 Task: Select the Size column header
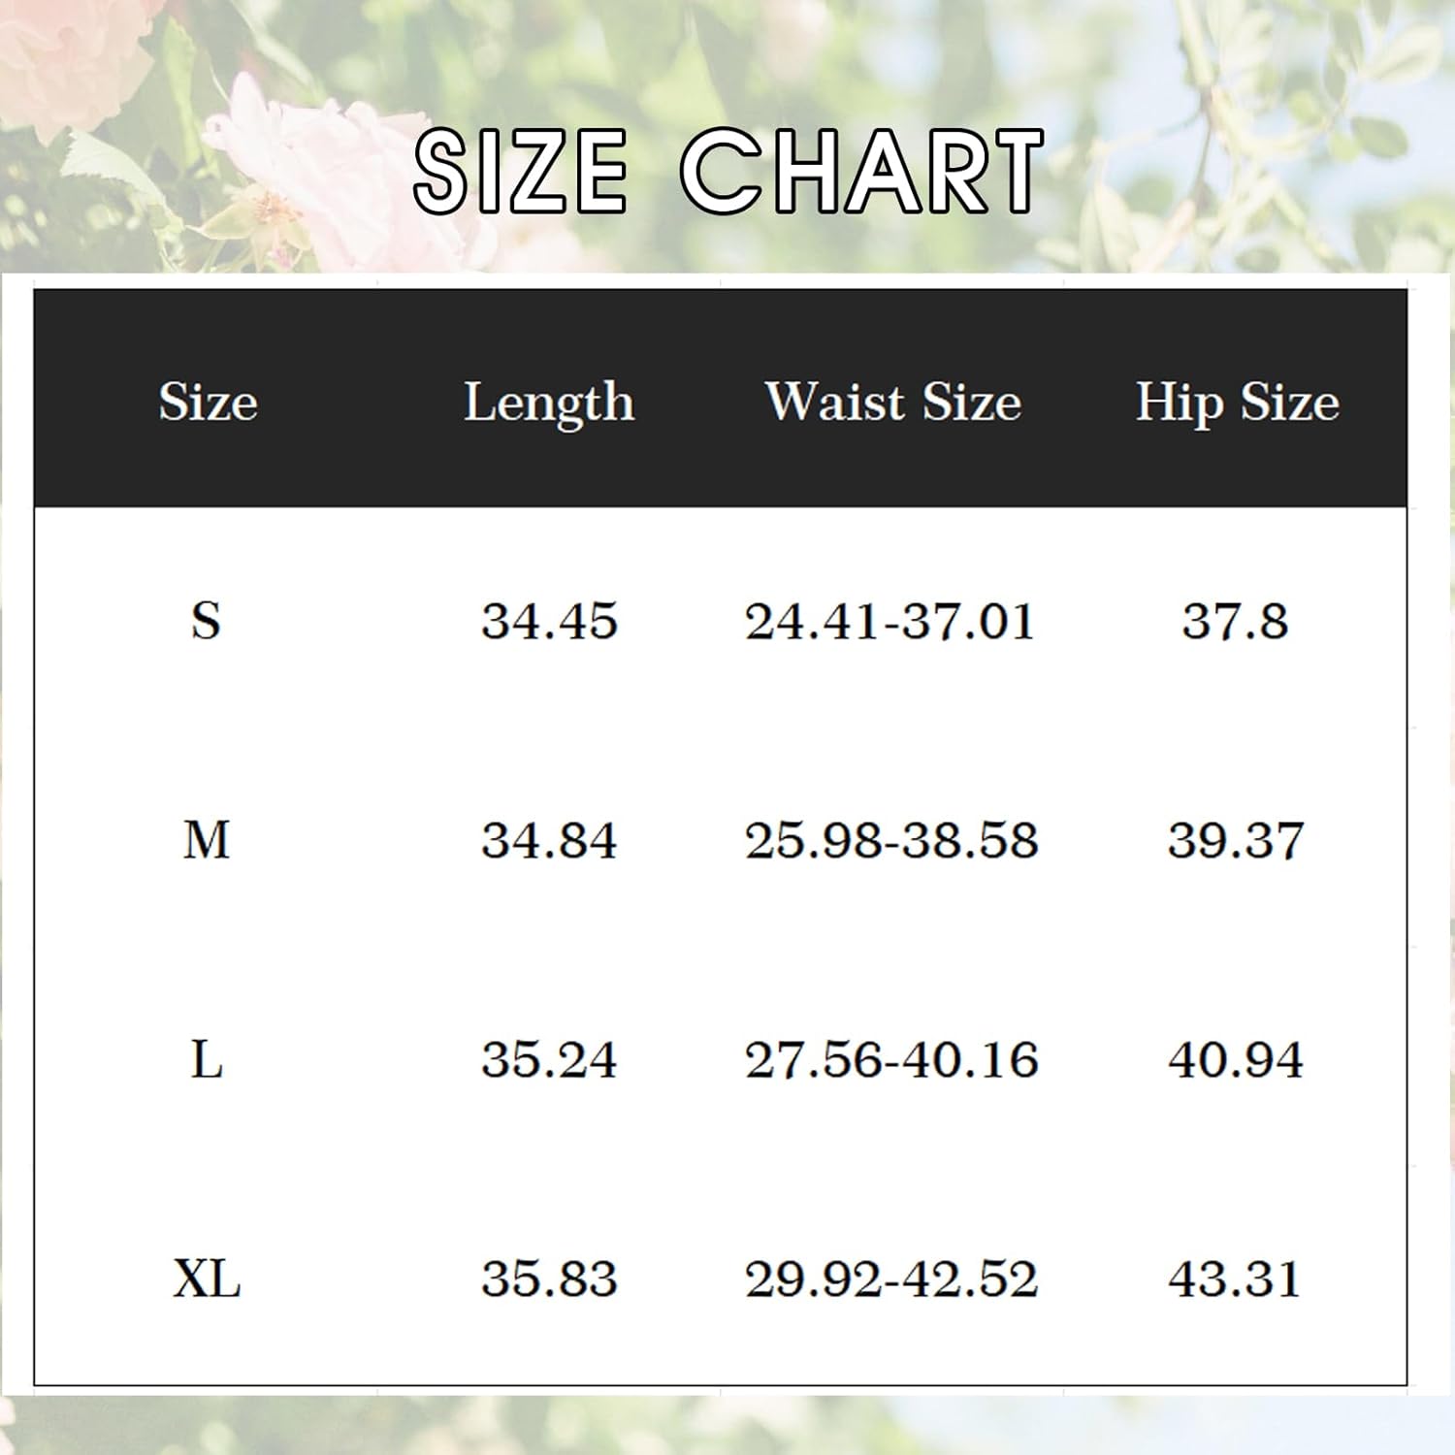[x=208, y=402]
